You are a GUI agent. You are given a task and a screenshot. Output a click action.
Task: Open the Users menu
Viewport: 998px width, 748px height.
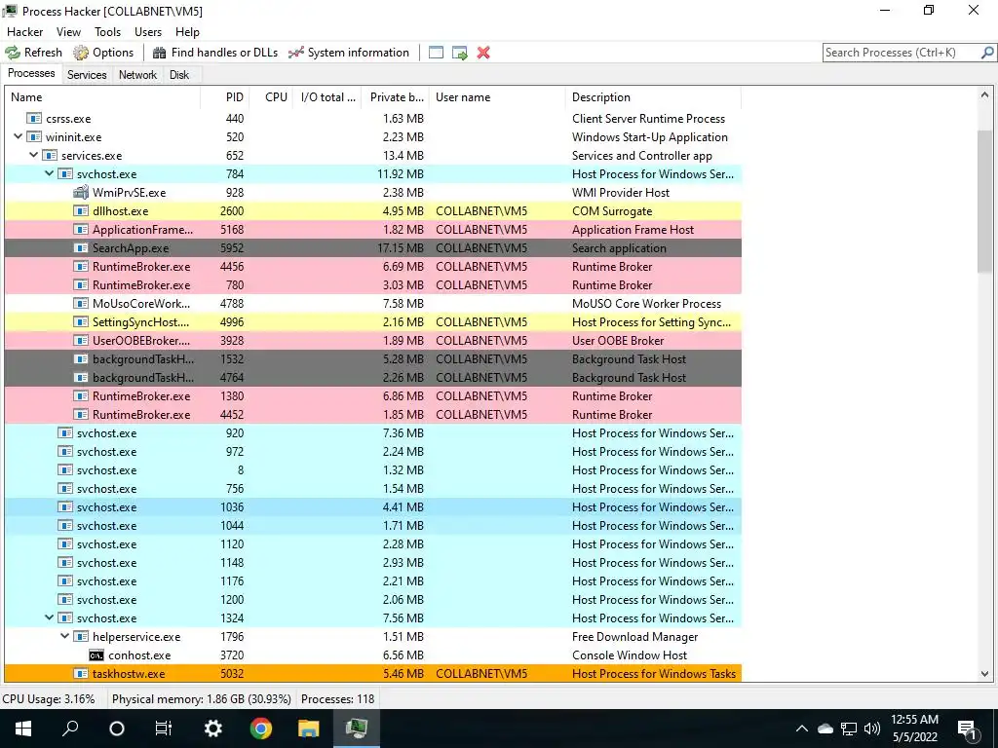(148, 32)
